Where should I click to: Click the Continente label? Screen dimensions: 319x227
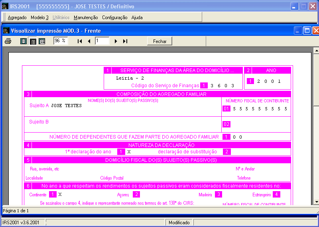38,195
